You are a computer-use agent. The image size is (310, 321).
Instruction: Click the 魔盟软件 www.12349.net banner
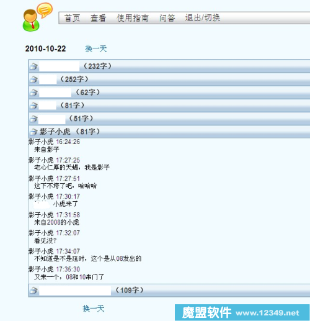point(242,312)
